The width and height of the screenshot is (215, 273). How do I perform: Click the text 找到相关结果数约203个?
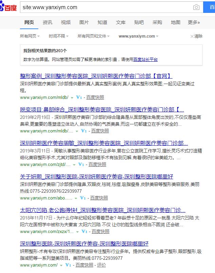[45, 51]
